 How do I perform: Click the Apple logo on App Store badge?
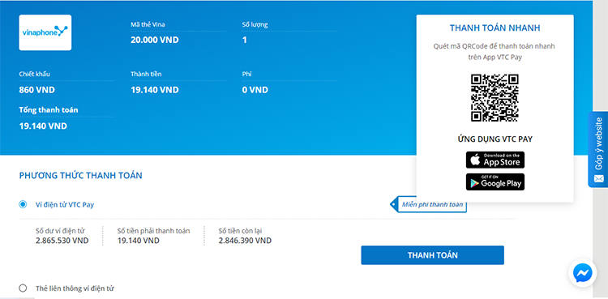pyautogui.click(x=475, y=160)
